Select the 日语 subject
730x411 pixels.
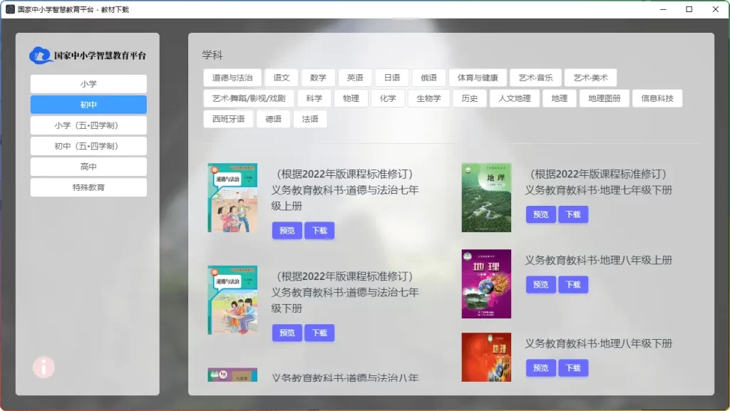392,78
